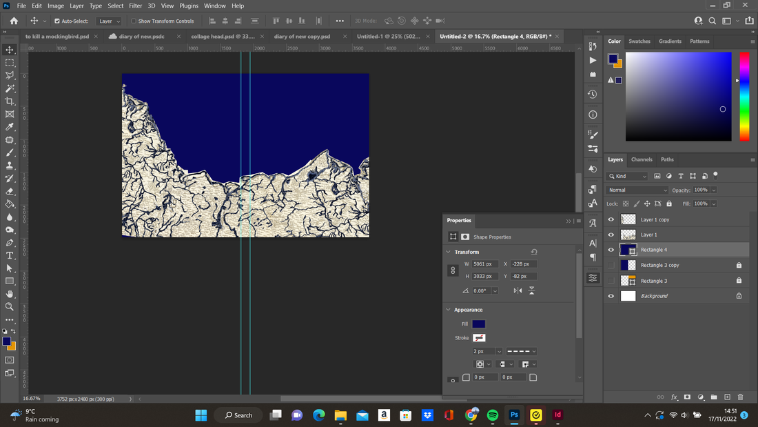The height and width of the screenshot is (427, 758).
Task: Select the Horizontal Type tool
Action: tap(9, 255)
